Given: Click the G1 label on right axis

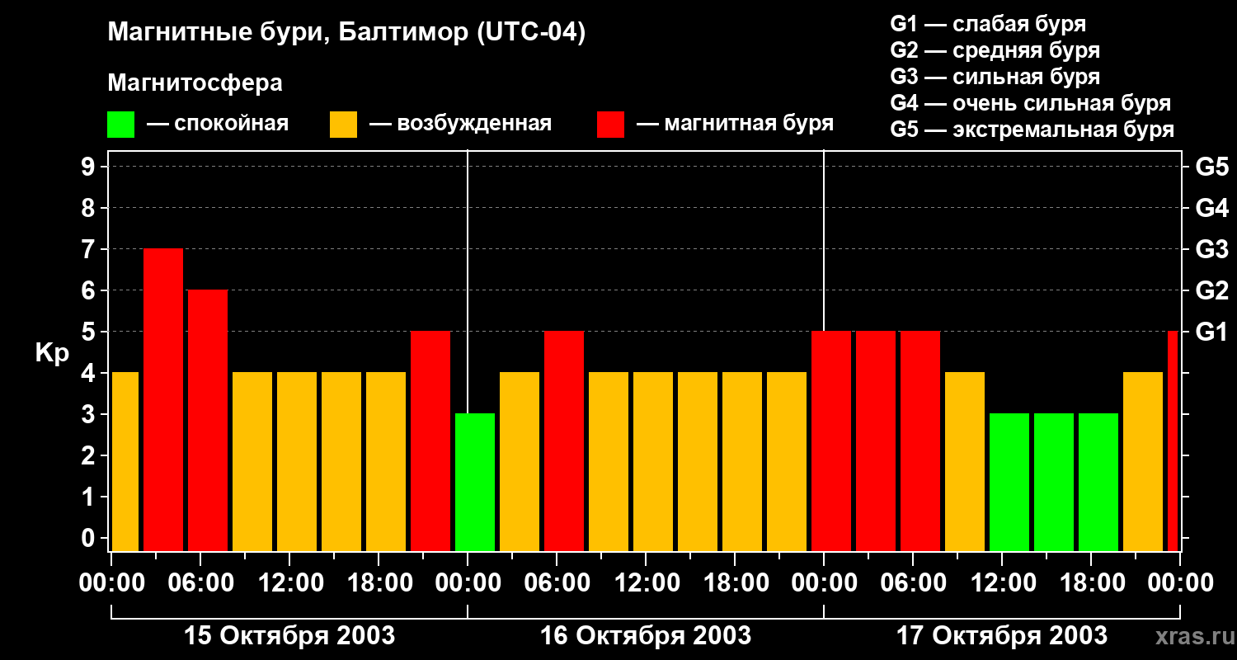Looking at the screenshot, I should pyautogui.click(x=1211, y=332).
